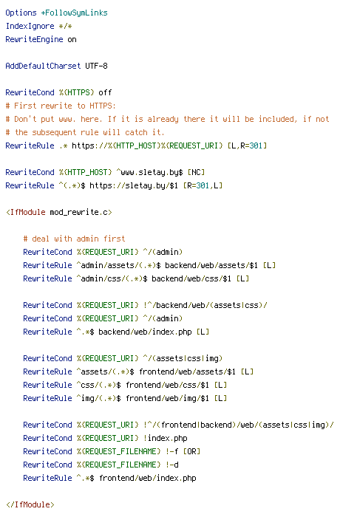Click backend/web/index.php rewrite target
This screenshot has width=340, height=517.
146,332
